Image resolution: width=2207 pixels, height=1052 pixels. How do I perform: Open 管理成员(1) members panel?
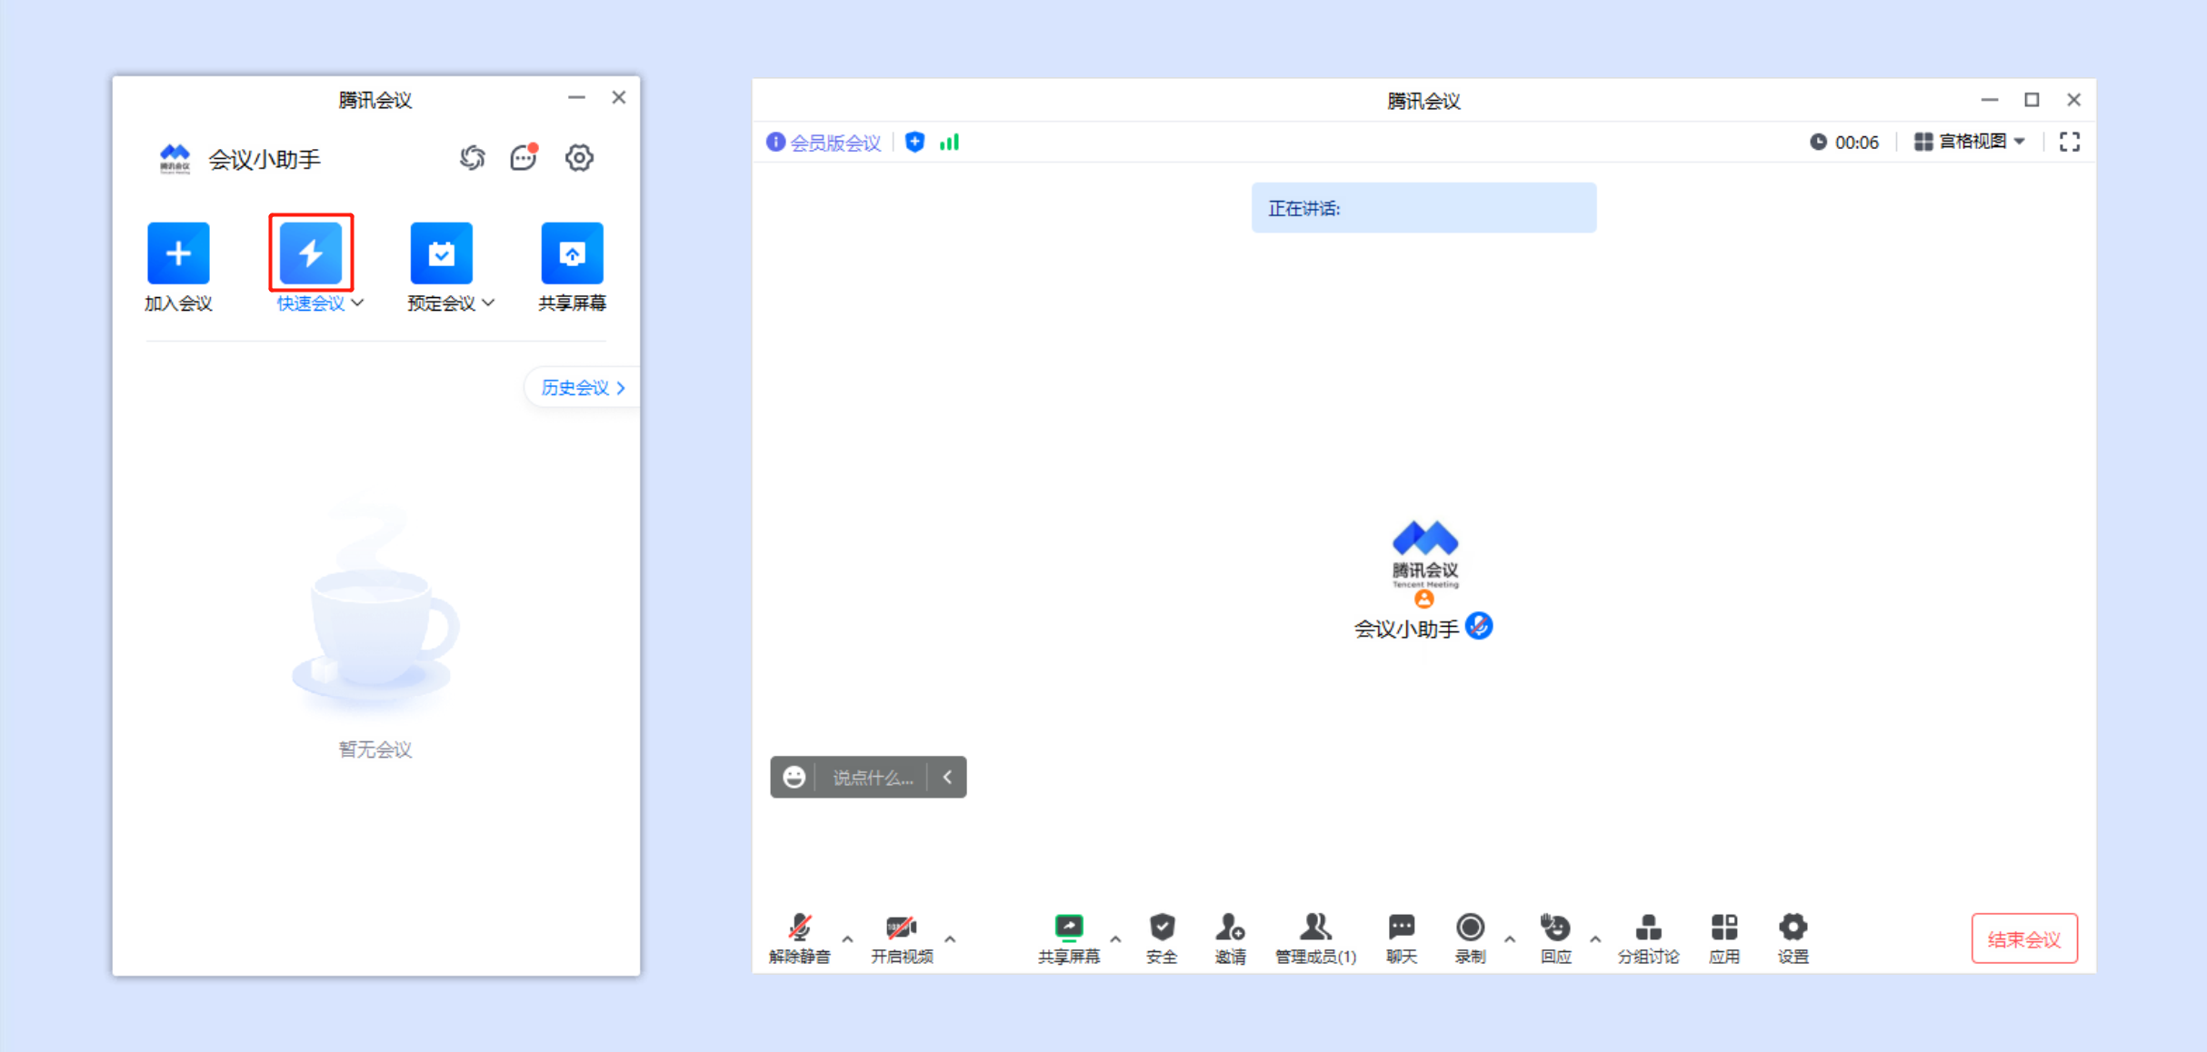(x=1315, y=938)
